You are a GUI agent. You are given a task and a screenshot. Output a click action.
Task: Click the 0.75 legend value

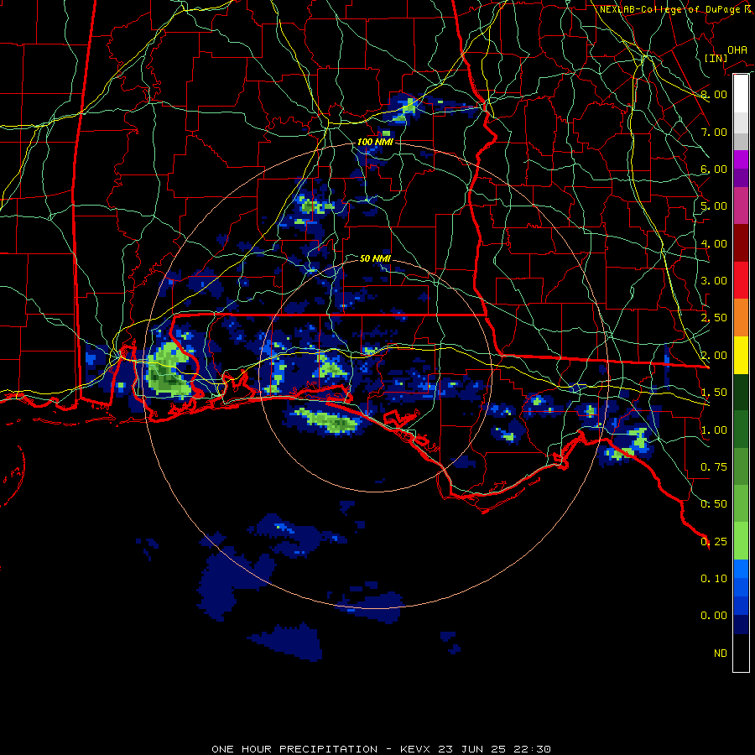click(x=714, y=467)
